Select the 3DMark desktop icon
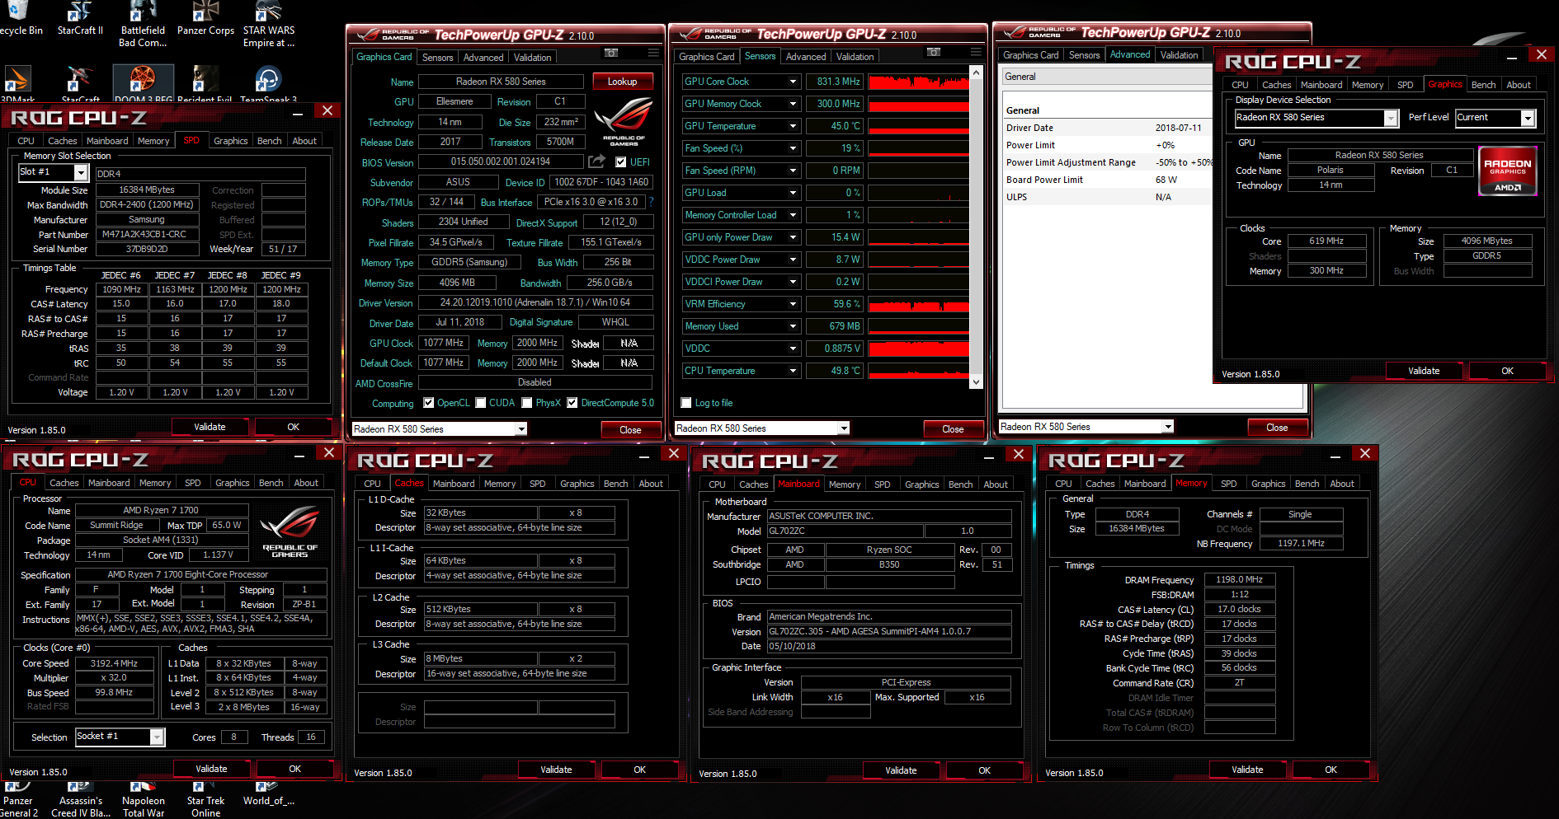The width and height of the screenshot is (1559, 819). click(x=18, y=84)
